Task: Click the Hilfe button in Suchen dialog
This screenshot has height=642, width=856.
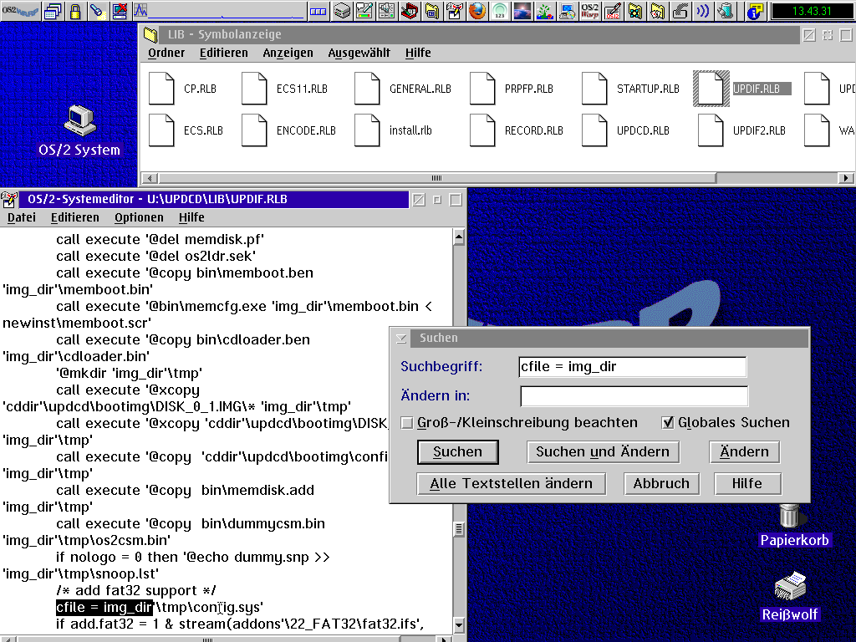Action: tap(747, 484)
